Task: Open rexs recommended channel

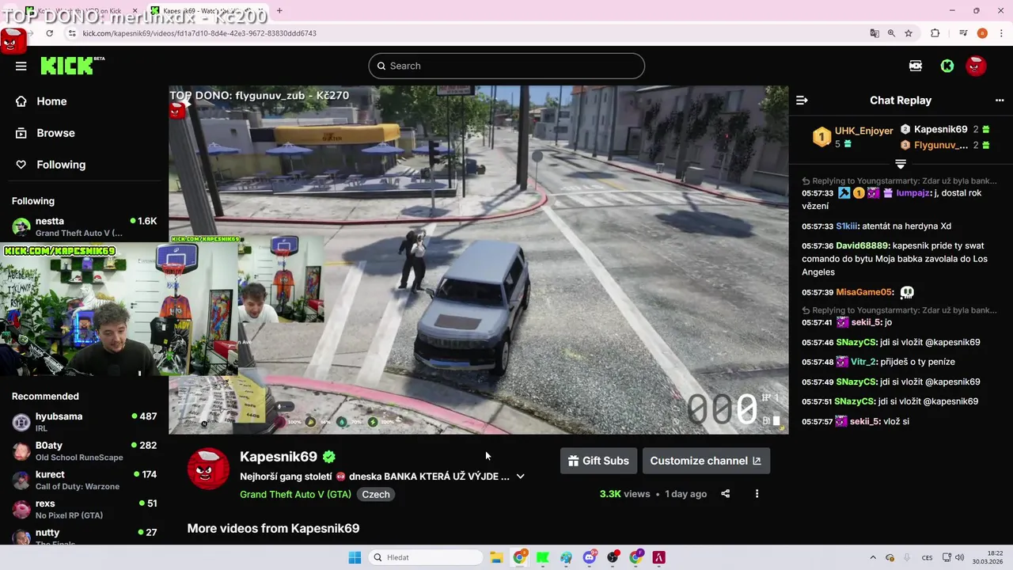Action: point(84,509)
